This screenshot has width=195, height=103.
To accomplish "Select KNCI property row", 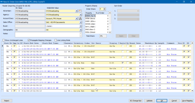I will pos(97,29).
